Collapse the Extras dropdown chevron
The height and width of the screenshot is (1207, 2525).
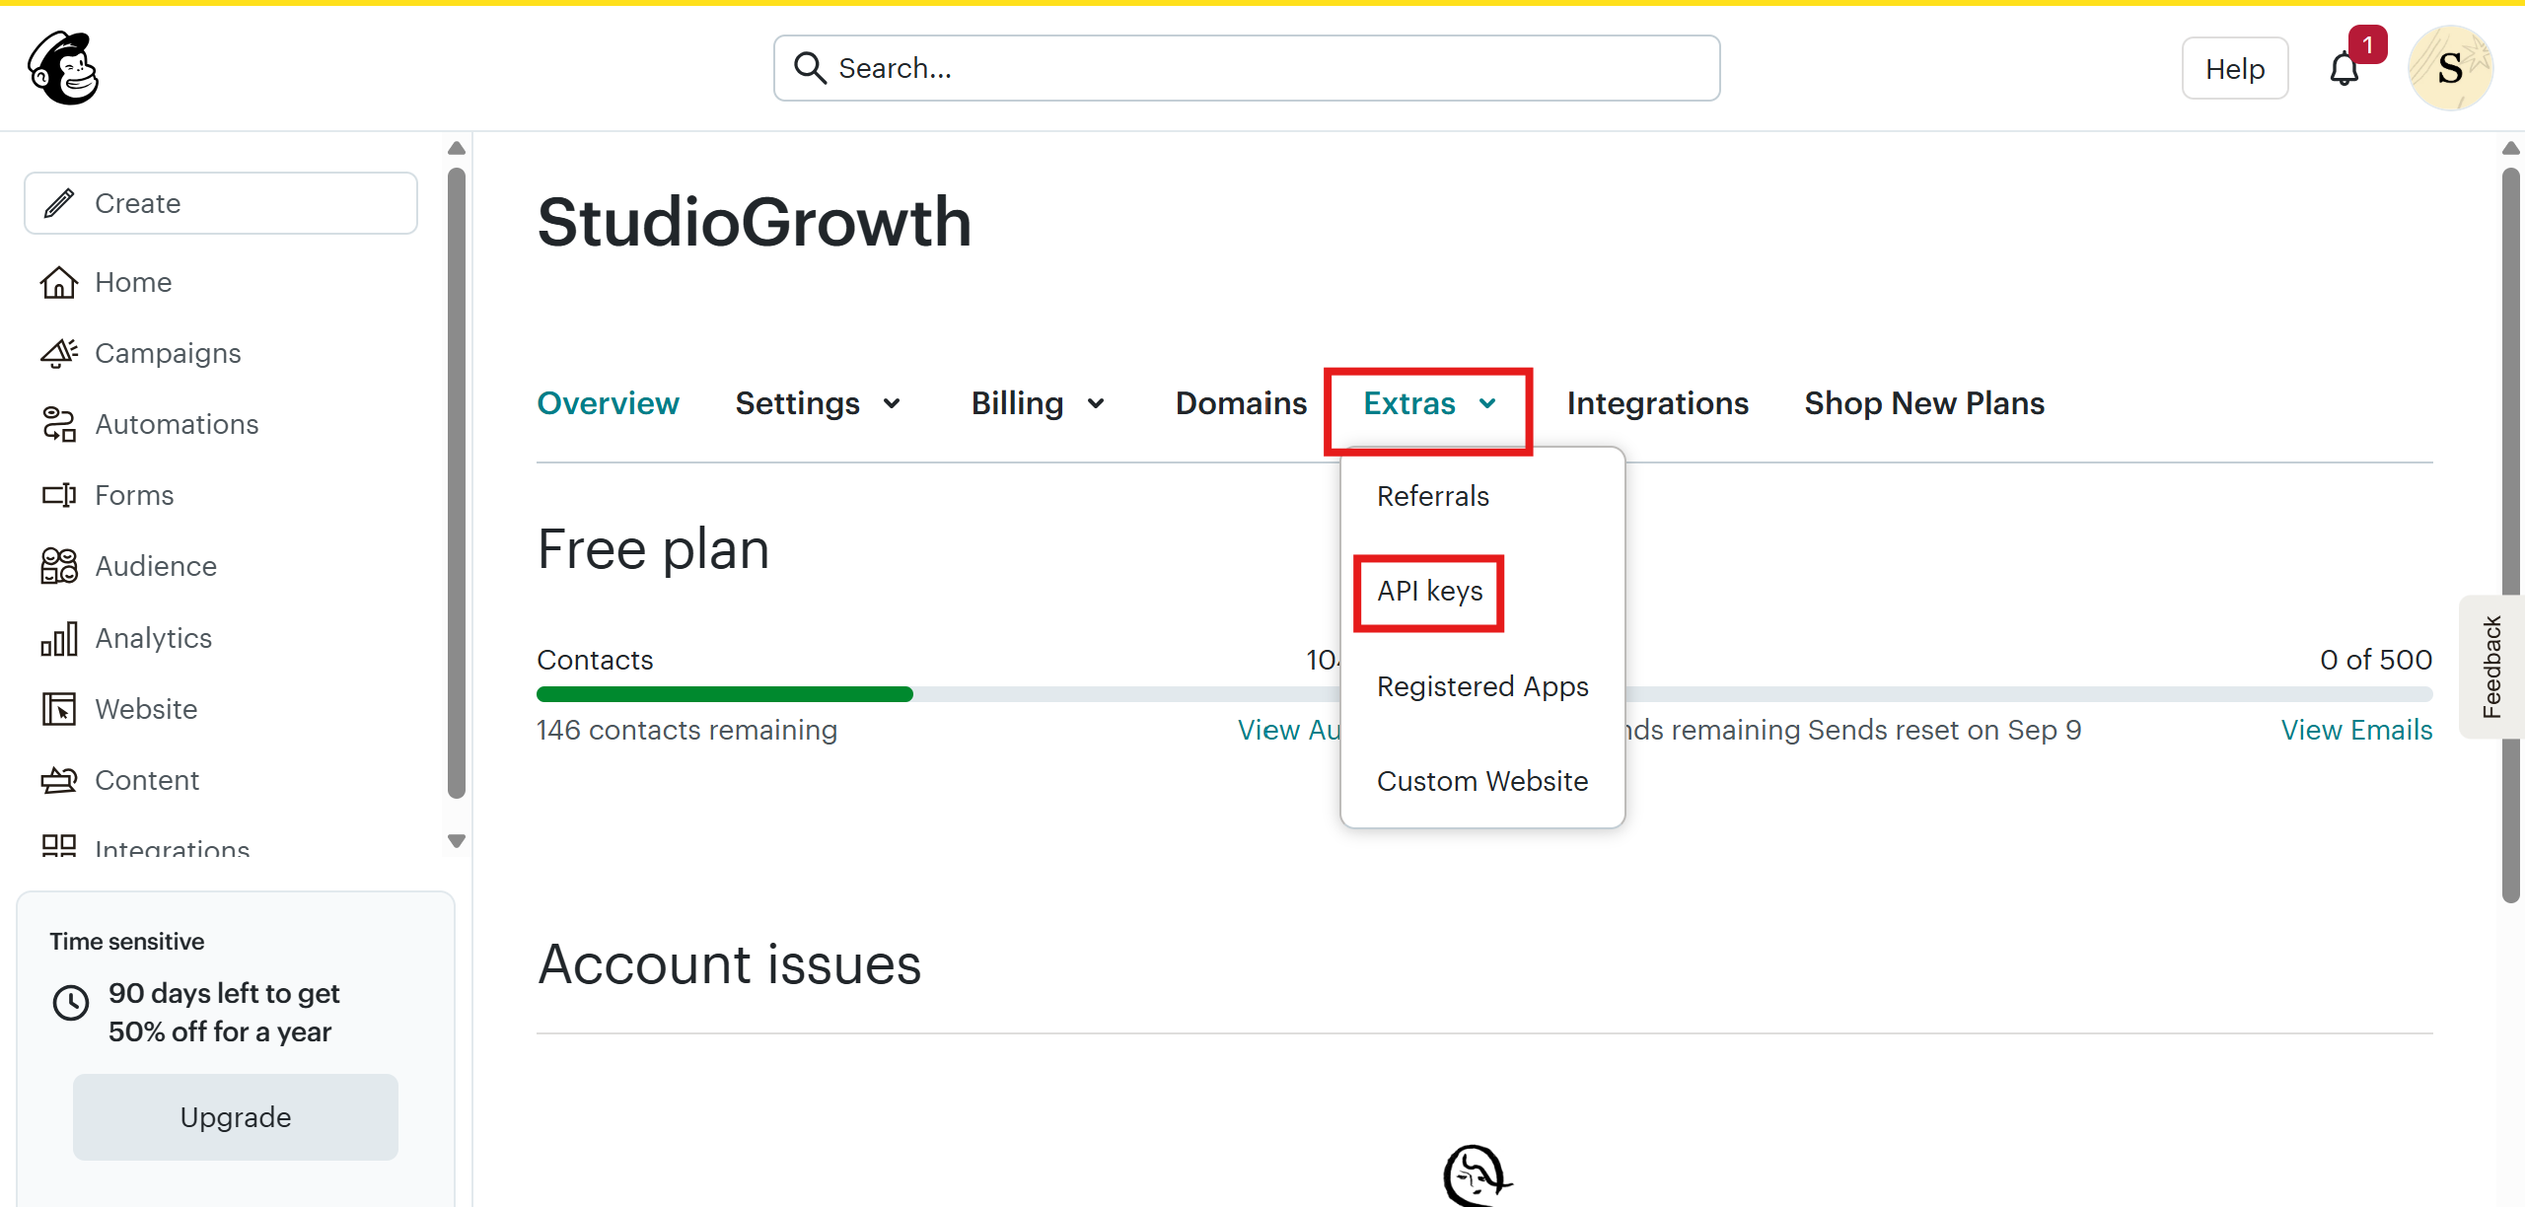point(1487,403)
